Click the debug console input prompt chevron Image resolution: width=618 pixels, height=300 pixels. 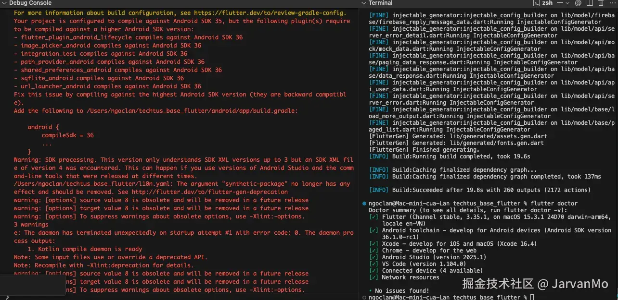(x=6, y=297)
